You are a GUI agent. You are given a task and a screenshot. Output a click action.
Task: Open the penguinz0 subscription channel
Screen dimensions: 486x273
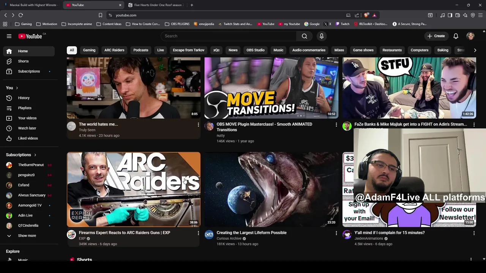29,175
